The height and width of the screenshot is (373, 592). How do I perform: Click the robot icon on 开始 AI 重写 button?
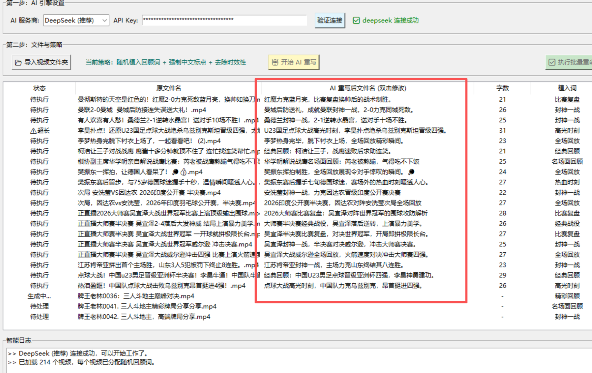[x=275, y=62]
